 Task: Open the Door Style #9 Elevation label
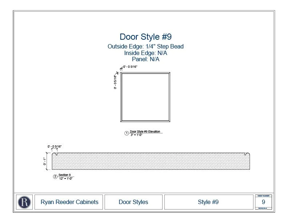click(x=145, y=132)
